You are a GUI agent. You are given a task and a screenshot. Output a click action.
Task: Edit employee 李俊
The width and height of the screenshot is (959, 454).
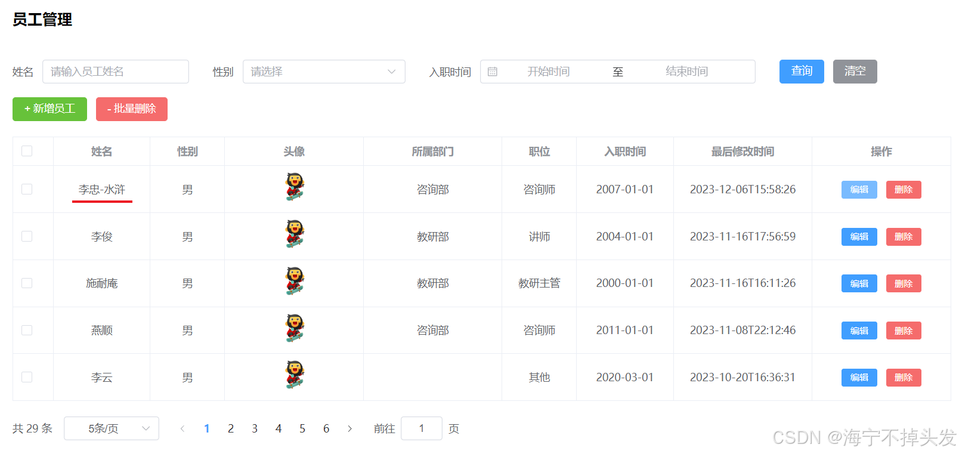pyautogui.click(x=859, y=237)
